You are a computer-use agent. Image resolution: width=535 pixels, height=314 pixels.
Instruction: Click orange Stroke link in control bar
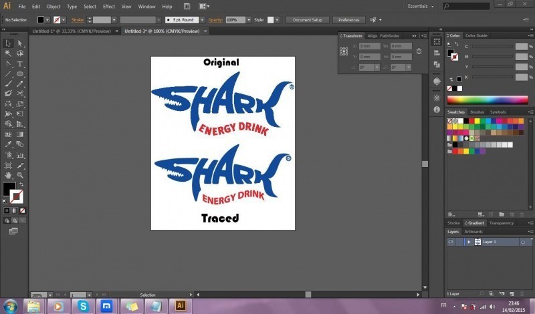pos(78,20)
